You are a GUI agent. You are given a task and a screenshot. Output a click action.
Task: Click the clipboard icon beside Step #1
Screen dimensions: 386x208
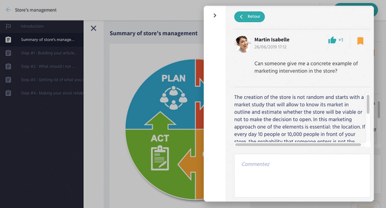point(8,53)
